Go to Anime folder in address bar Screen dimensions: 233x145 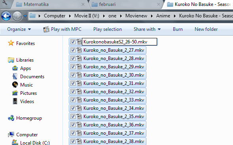click(x=163, y=16)
